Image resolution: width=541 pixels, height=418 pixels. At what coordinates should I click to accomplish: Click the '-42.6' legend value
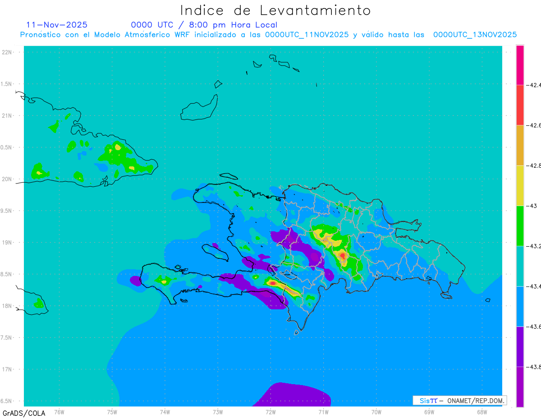click(x=534, y=125)
